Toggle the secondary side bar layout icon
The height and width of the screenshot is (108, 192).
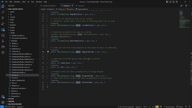(x=173, y=2)
